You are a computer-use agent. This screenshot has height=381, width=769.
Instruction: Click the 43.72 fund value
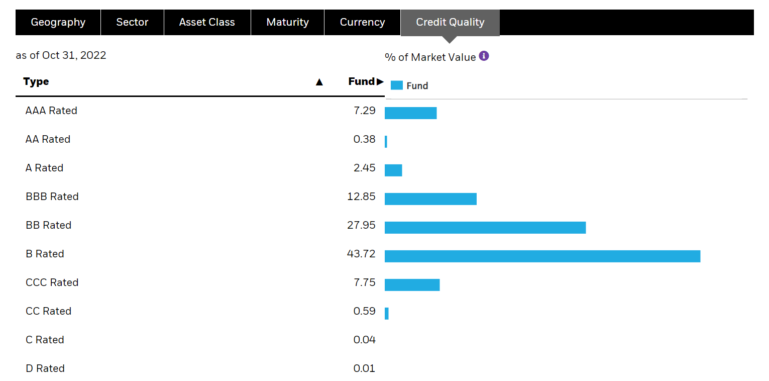[361, 254]
